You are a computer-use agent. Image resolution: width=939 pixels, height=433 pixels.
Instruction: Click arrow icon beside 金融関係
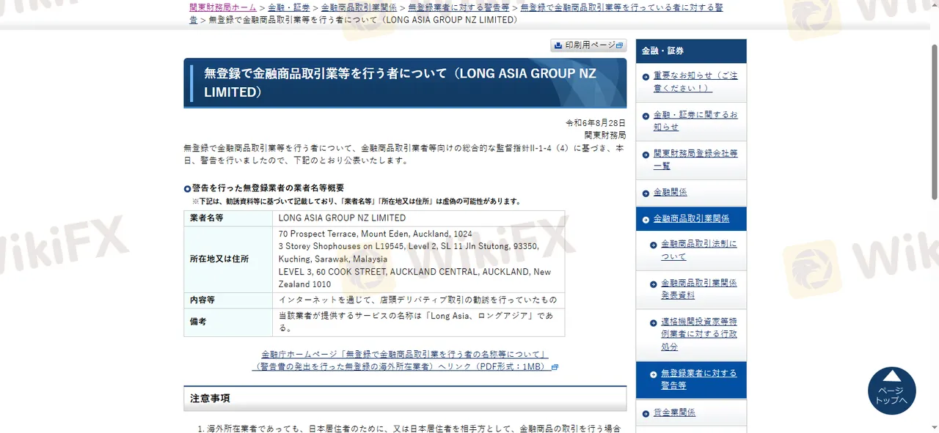[646, 193]
